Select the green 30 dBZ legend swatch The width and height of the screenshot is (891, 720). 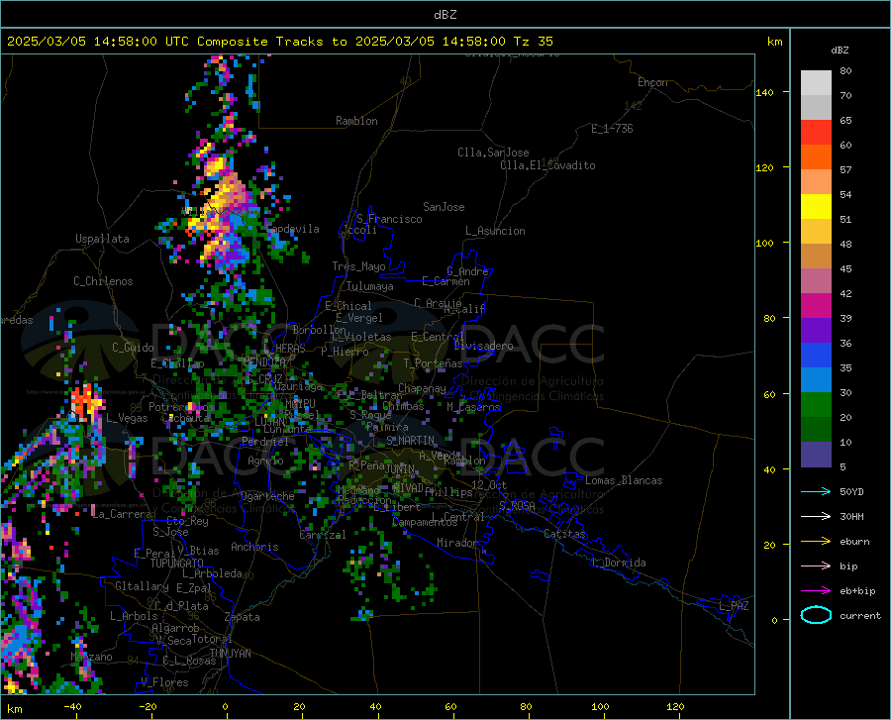click(816, 404)
